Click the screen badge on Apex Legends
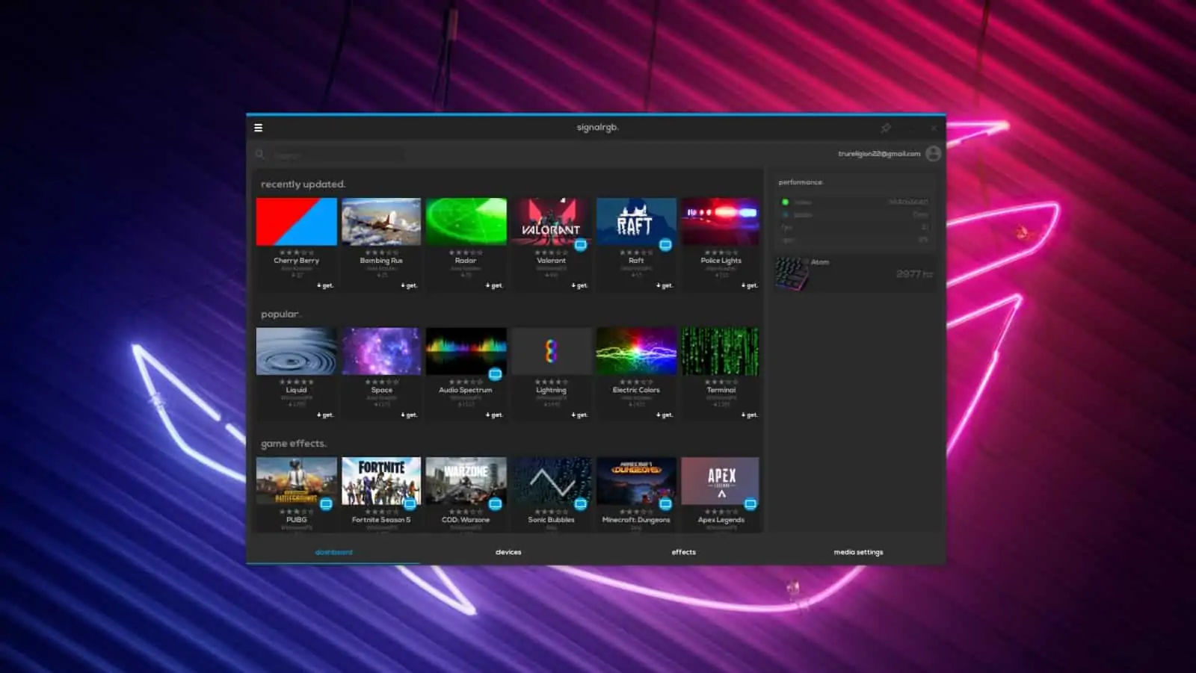The width and height of the screenshot is (1196, 673). pyautogui.click(x=750, y=504)
